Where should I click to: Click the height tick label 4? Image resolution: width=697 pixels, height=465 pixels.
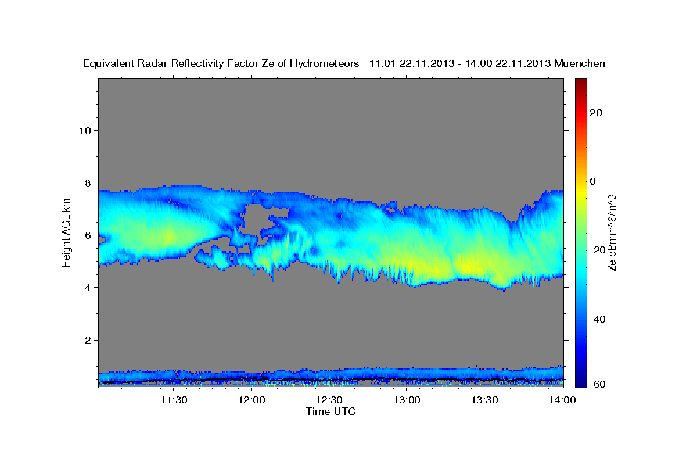[x=88, y=287]
